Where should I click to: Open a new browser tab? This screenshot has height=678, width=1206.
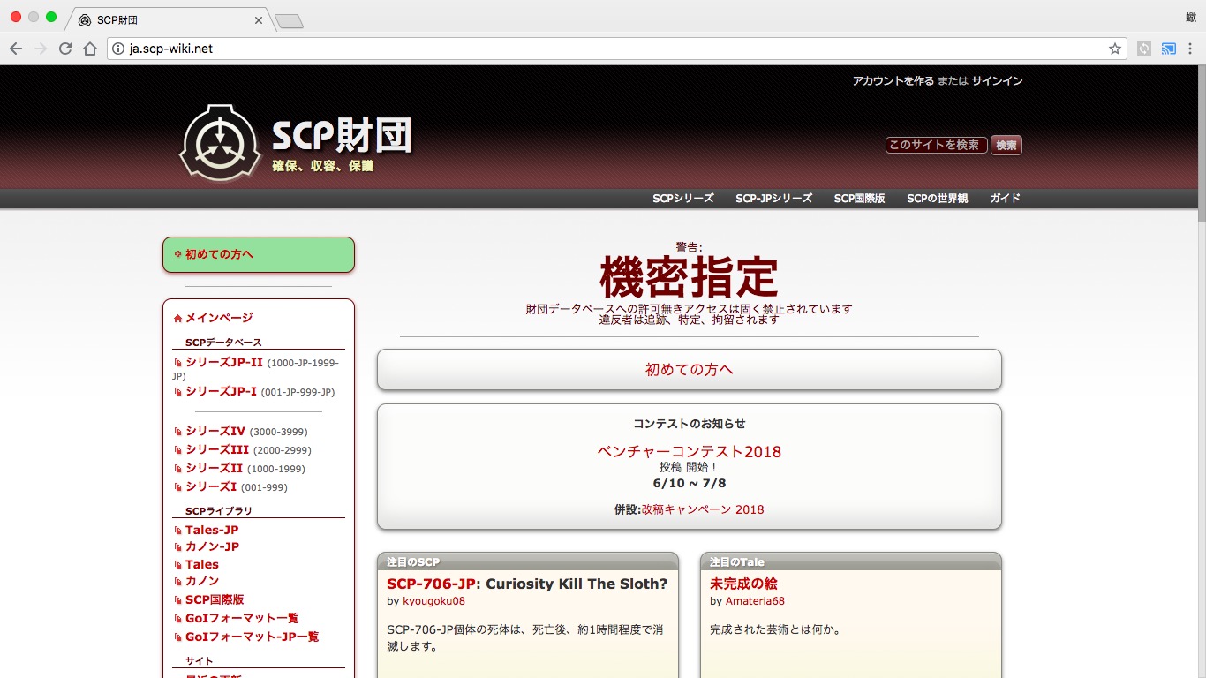pos(289,20)
